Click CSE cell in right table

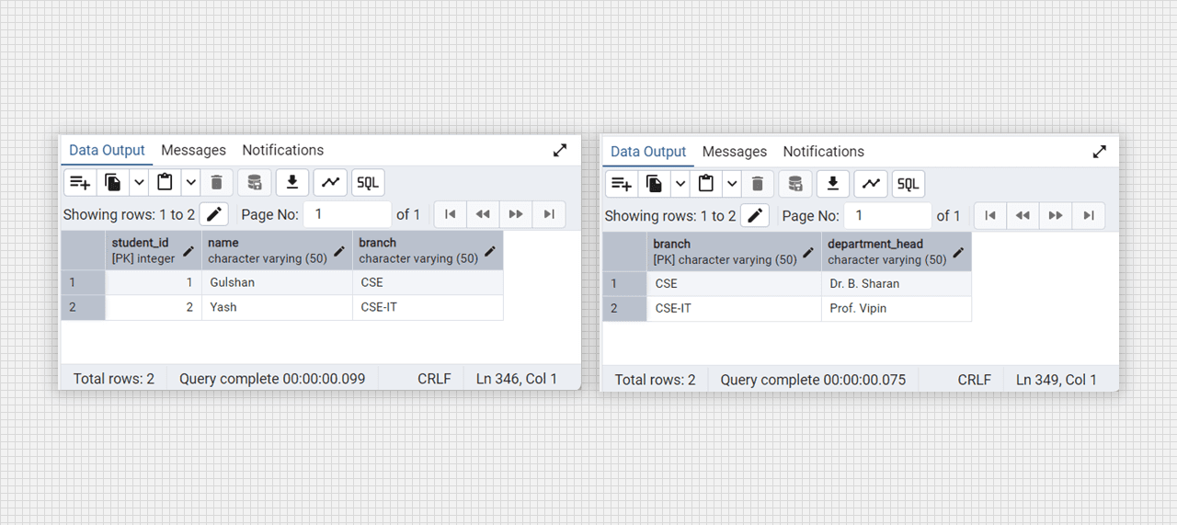[x=735, y=283]
